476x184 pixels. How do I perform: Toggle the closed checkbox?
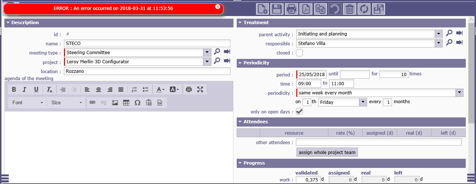pyautogui.click(x=299, y=53)
